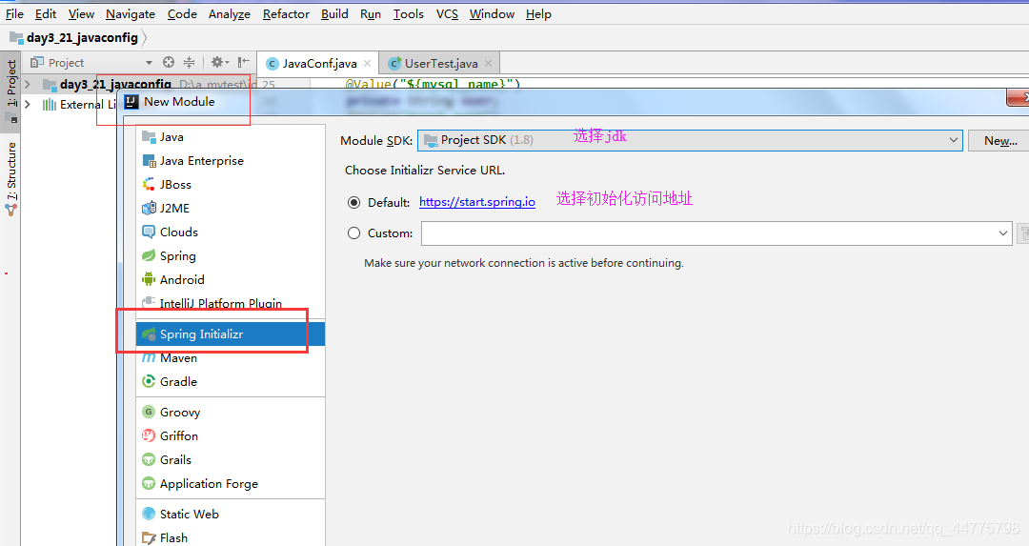Open the https://start.spring.io link

[x=477, y=202]
